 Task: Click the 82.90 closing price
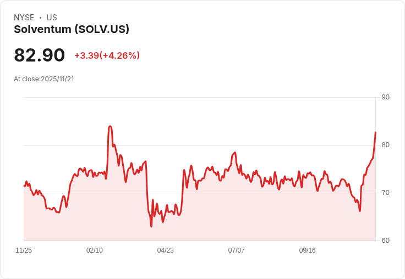[40, 55]
